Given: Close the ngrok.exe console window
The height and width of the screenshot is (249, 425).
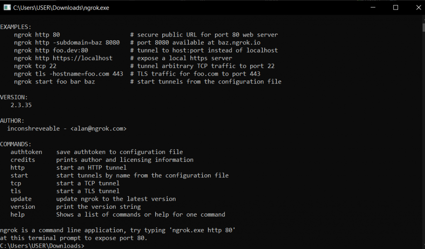Looking at the screenshot, I should 418,7.
